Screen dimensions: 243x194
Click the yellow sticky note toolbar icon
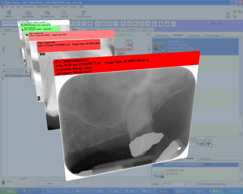[142, 24]
